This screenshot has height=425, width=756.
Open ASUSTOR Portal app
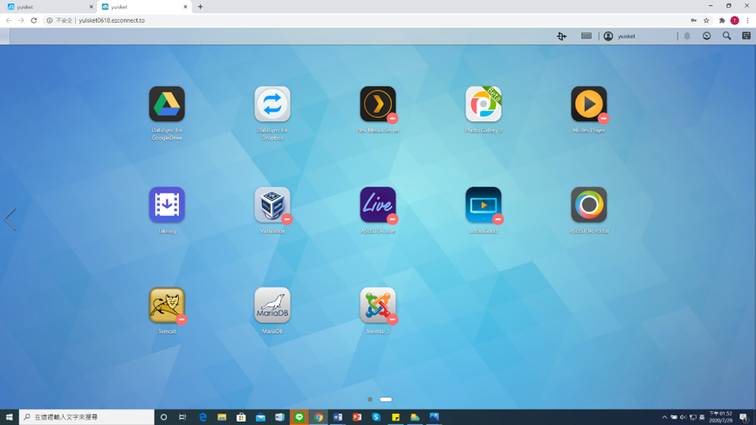(x=588, y=205)
